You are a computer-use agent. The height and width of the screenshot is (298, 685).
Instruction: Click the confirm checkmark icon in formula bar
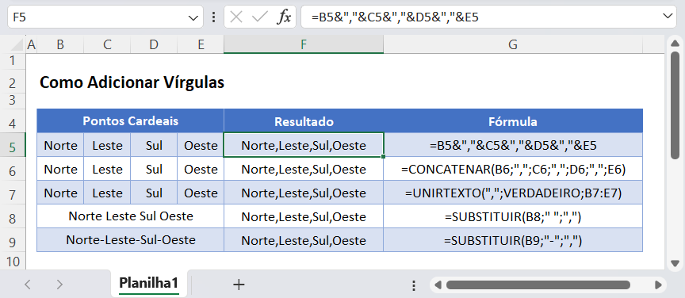tap(260, 17)
